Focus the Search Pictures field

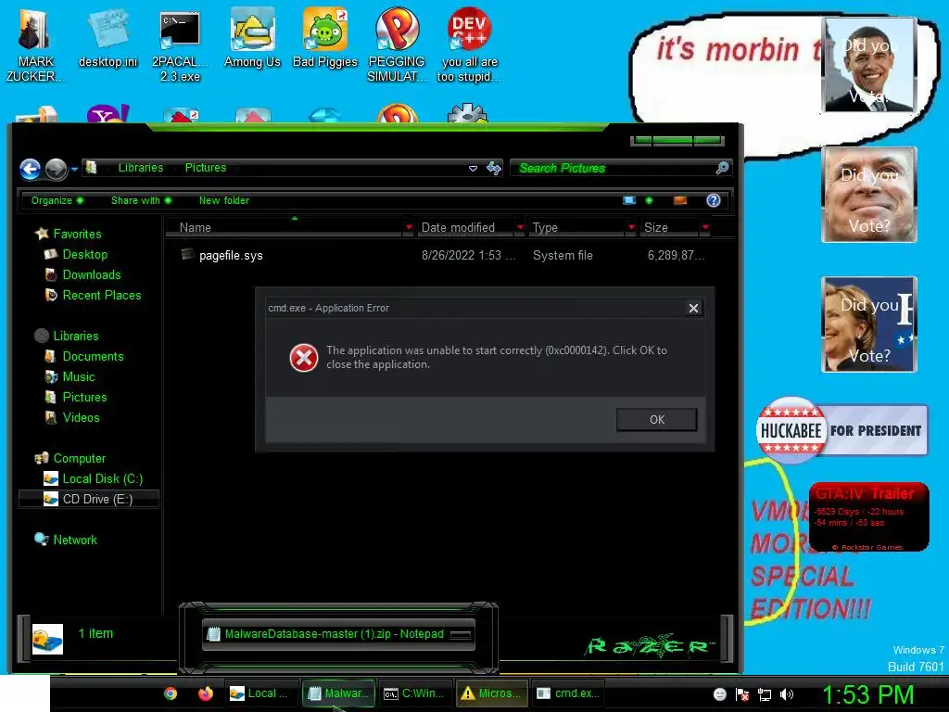tap(614, 169)
